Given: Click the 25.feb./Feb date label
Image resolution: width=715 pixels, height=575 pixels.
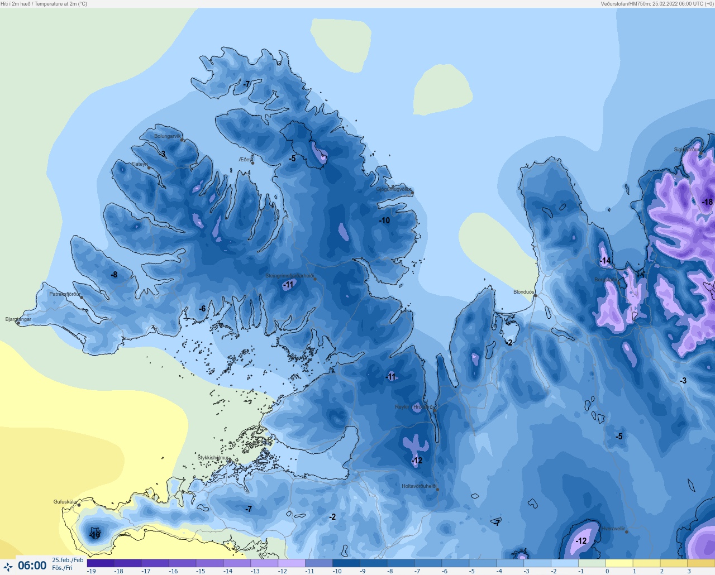Looking at the screenshot, I should tap(68, 560).
